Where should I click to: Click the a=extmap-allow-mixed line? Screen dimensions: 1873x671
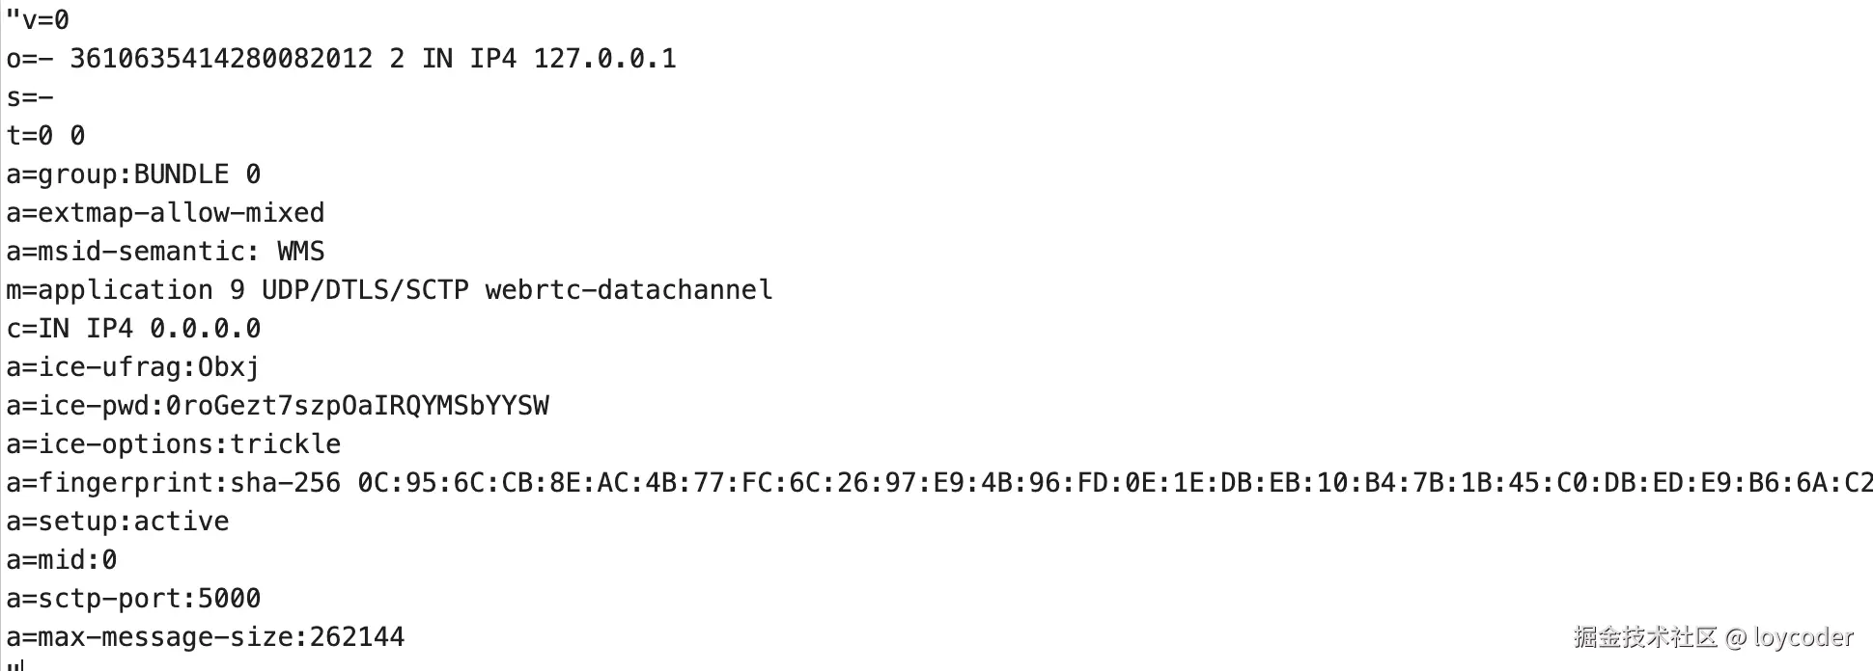[x=165, y=213]
